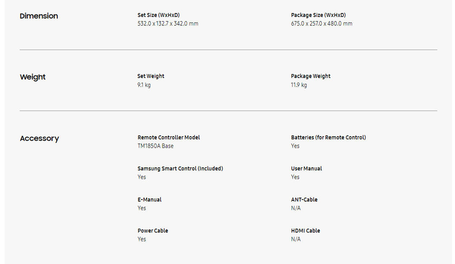
Task: Click the E-Manual label
Action: [x=150, y=200]
